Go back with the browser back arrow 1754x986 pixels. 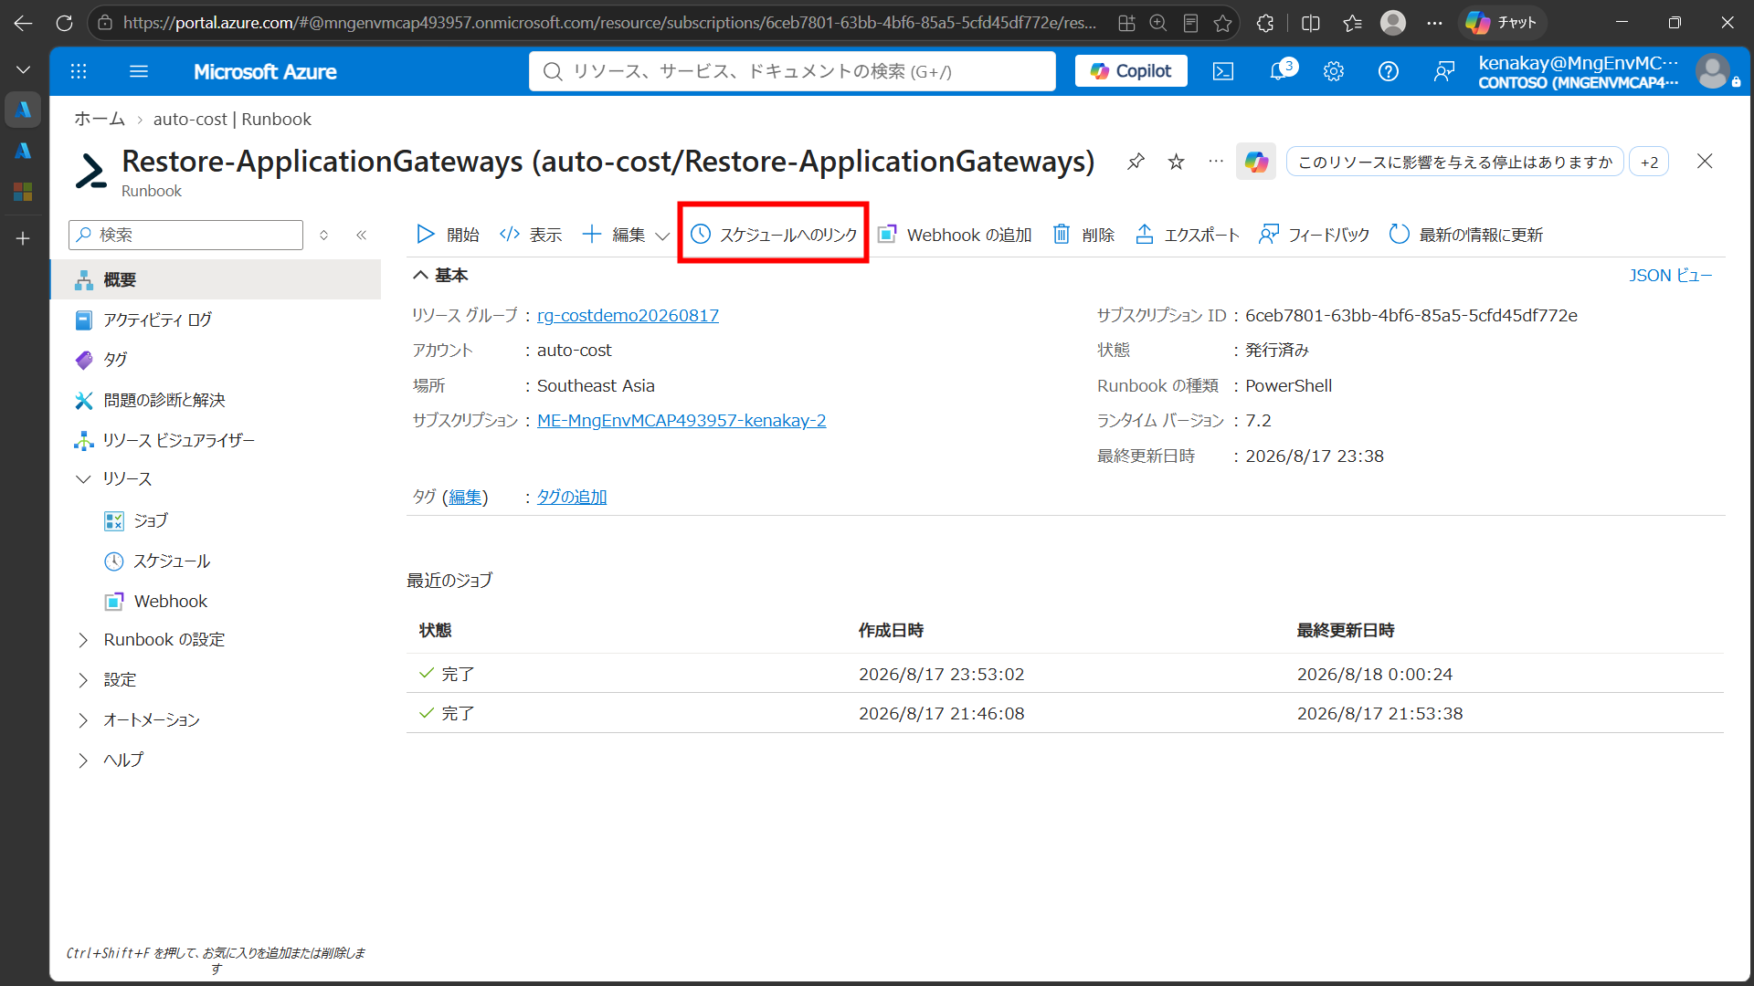(x=23, y=23)
